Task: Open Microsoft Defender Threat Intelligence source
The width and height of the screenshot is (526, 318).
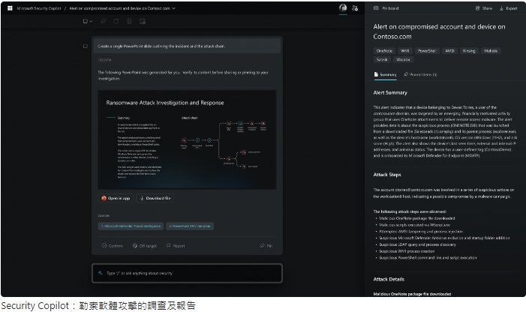Action: coord(131,225)
